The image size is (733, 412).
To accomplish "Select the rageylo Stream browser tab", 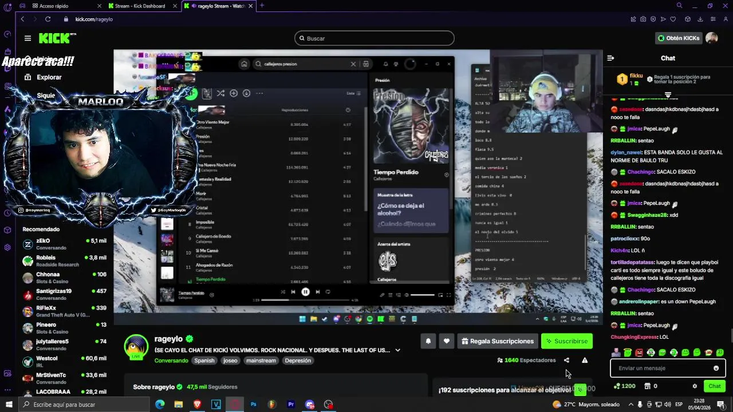I will (218, 6).
